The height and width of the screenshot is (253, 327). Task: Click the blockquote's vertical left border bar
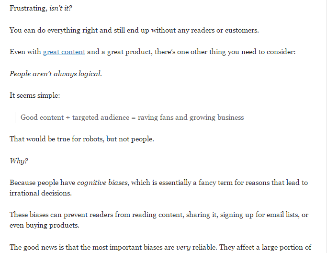15,117
